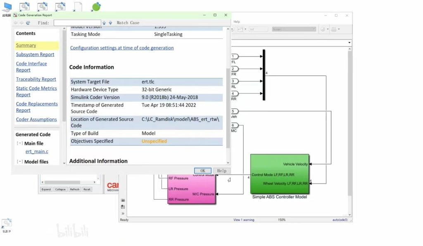The height and width of the screenshot is (246, 423).
Task: Click the back navigation arrow in the report
Action: (x=16, y=23)
